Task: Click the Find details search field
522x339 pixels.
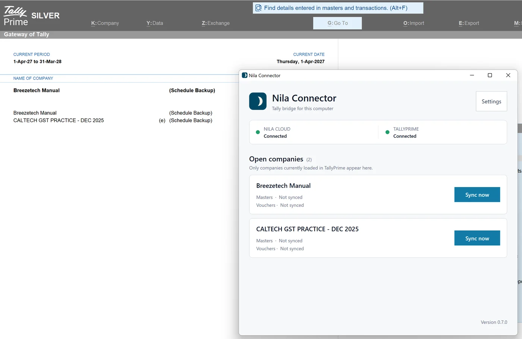Action: click(338, 8)
